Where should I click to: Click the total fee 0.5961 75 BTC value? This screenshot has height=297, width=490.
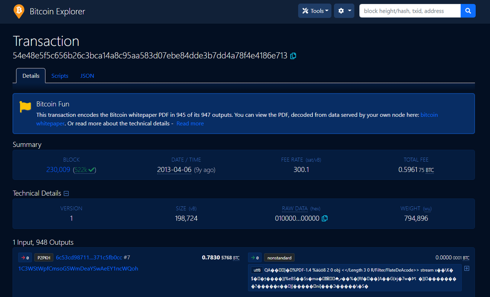pos(416,170)
